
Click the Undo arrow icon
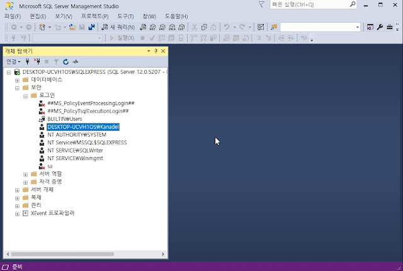[x=227, y=27]
